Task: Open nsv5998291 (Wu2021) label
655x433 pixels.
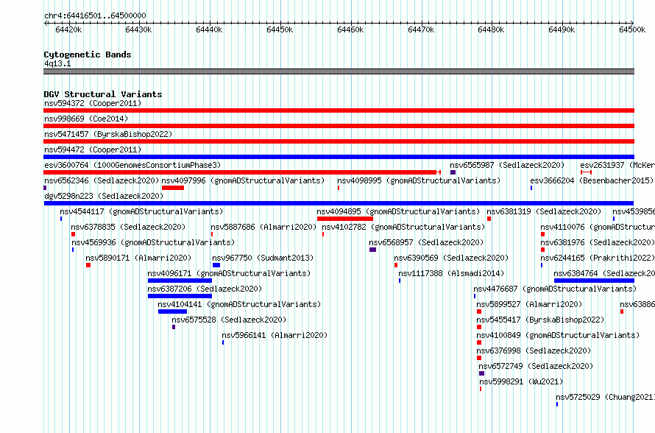Action: point(521,381)
